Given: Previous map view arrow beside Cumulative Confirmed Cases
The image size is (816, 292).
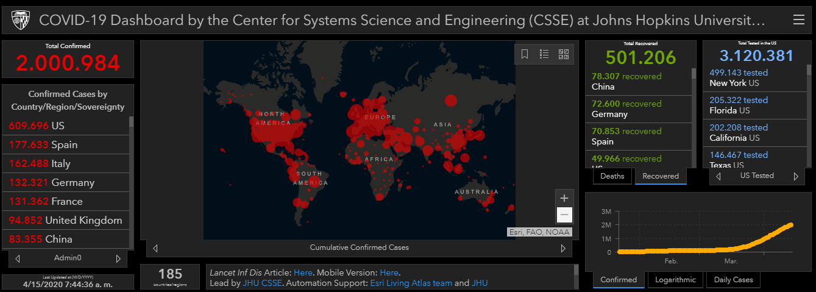Looking at the screenshot, I should tap(155, 248).
